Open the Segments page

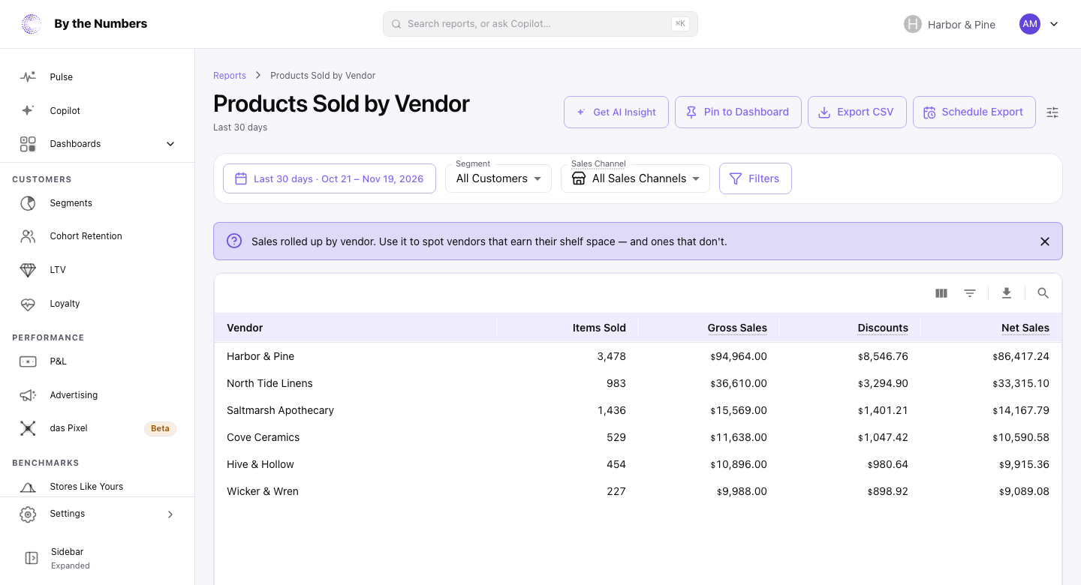[98, 203]
